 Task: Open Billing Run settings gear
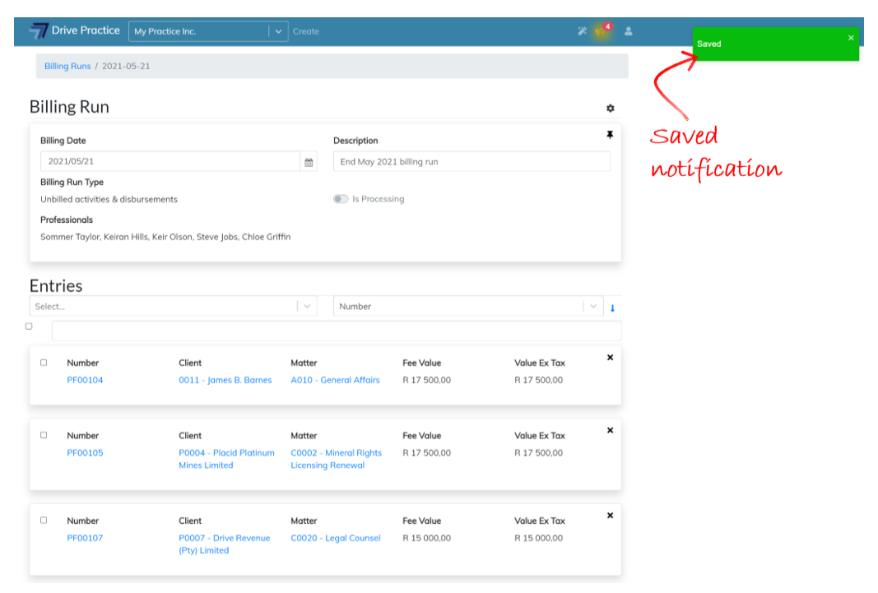coord(610,109)
